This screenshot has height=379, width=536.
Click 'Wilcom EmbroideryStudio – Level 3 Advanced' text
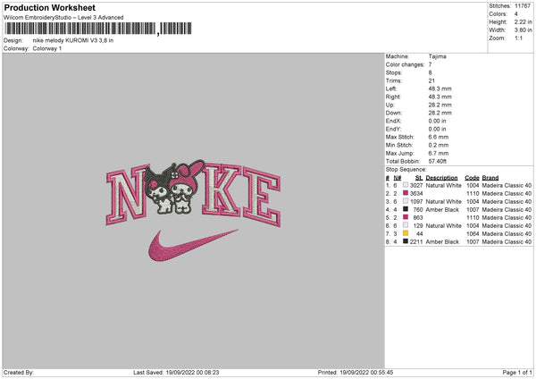tap(63, 18)
